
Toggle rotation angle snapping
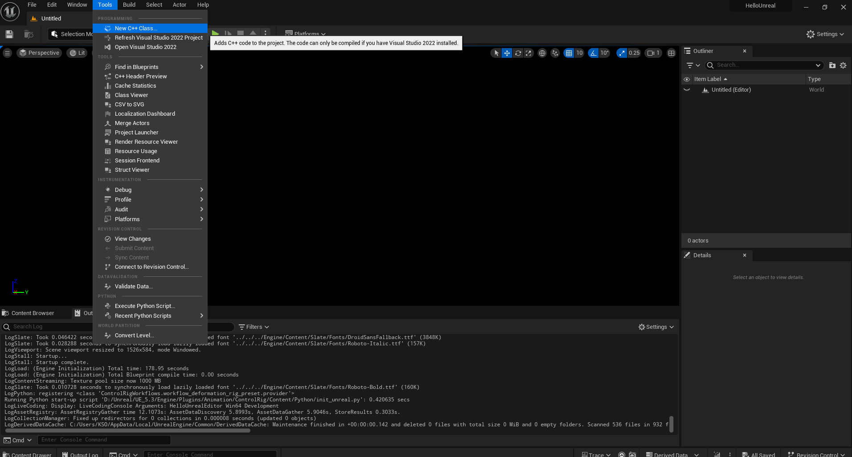pos(593,53)
